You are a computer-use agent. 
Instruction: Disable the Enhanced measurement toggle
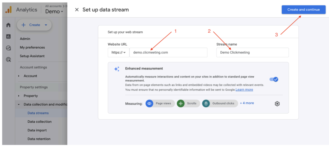pos(274,79)
